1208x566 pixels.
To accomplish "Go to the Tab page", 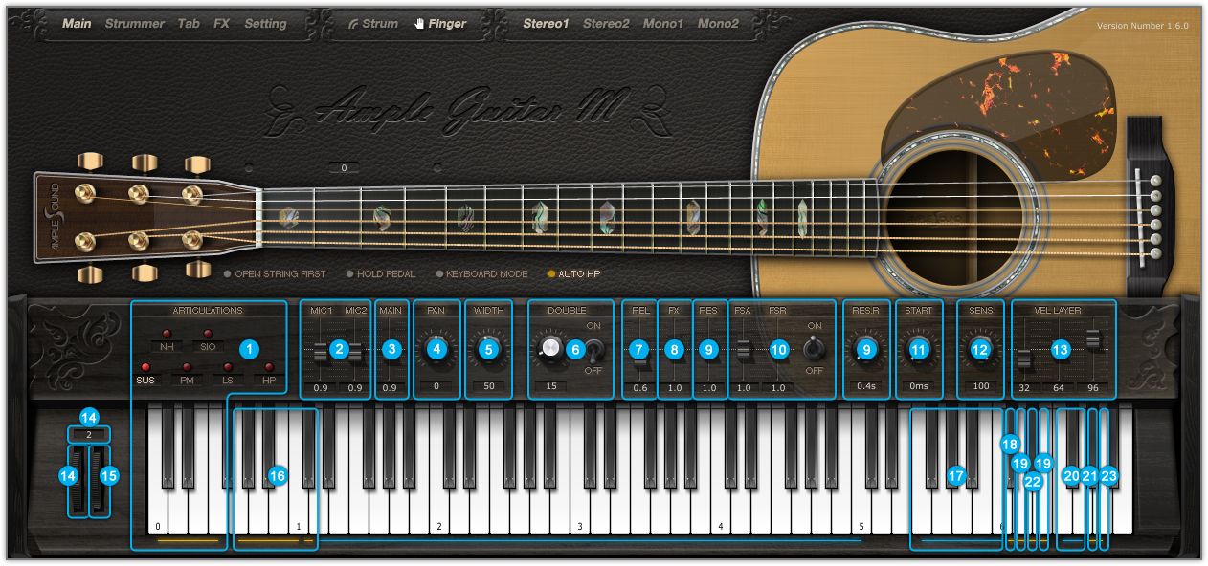I will [x=189, y=24].
